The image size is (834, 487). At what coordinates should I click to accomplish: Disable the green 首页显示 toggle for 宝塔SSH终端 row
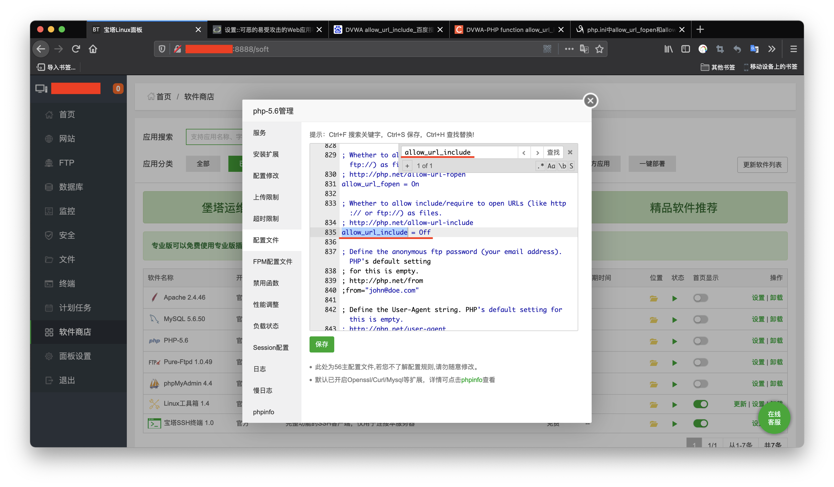tap(701, 424)
